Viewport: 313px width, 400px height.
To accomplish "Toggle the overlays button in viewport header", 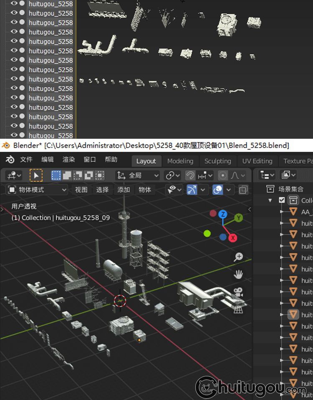I will [x=217, y=190].
